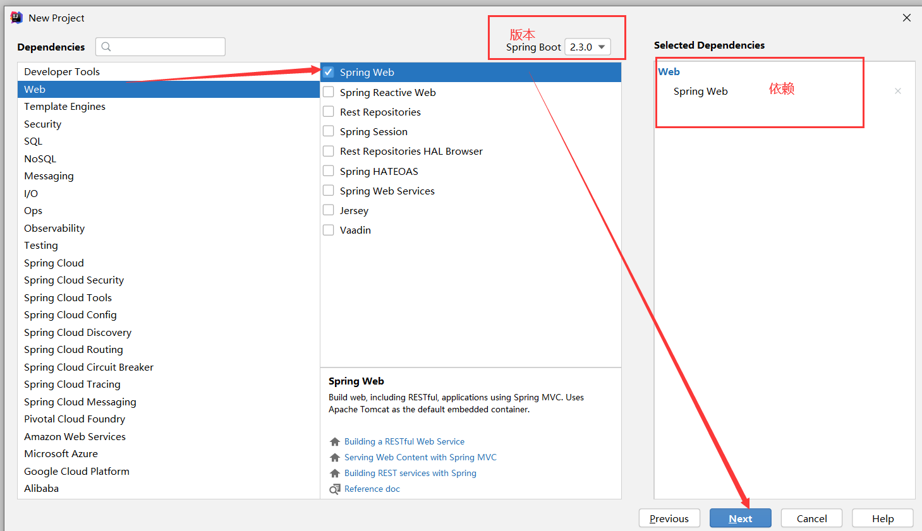This screenshot has height=531, width=922.
Task: Click the Web group header in Selected Dependencies
Action: pos(669,72)
